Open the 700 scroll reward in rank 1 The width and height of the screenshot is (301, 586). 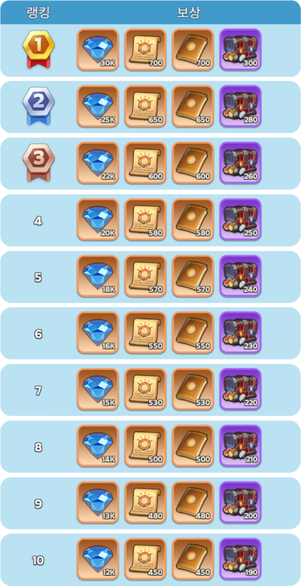tap(145, 49)
